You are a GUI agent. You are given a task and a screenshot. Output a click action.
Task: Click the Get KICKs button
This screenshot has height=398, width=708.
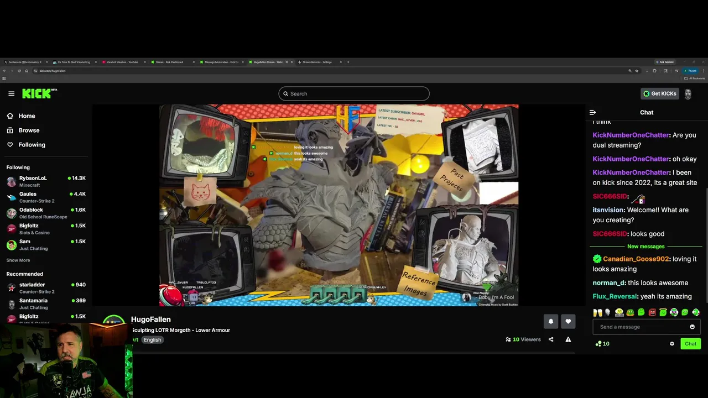click(660, 93)
